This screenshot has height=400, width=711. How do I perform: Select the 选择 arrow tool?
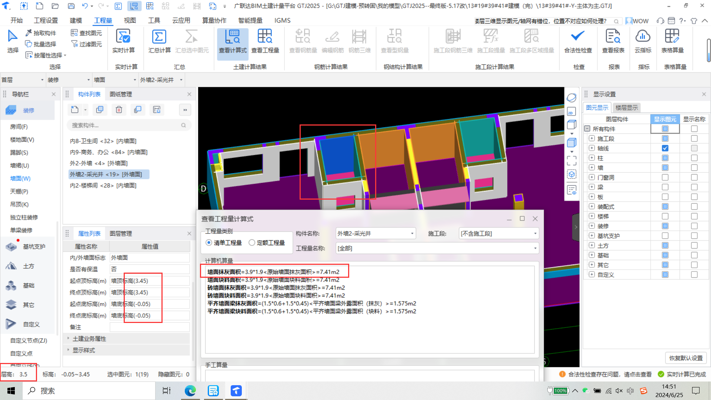(x=13, y=41)
